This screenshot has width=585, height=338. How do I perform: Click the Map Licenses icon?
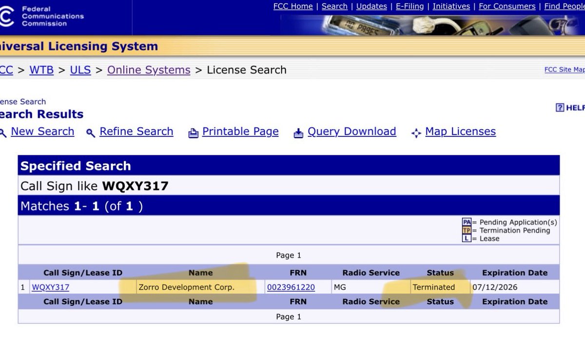click(416, 133)
